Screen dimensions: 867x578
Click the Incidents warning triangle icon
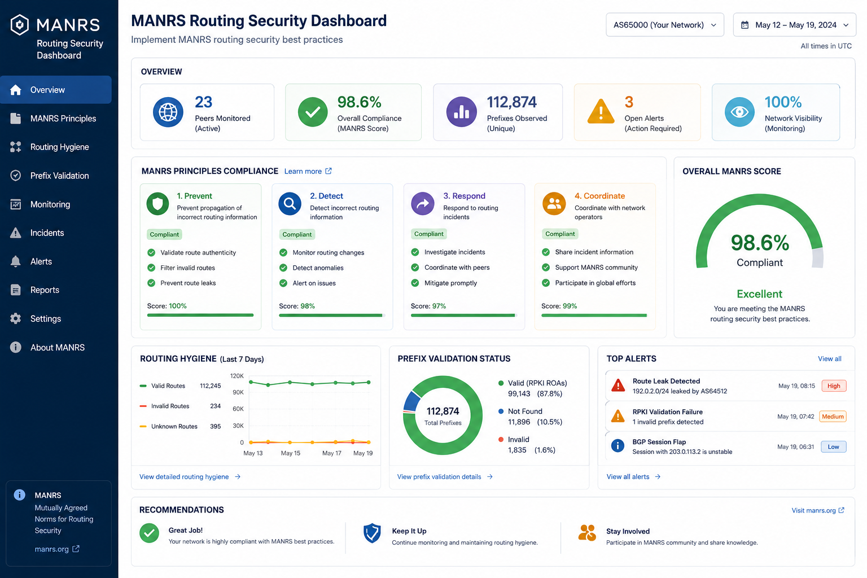[x=16, y=233]
